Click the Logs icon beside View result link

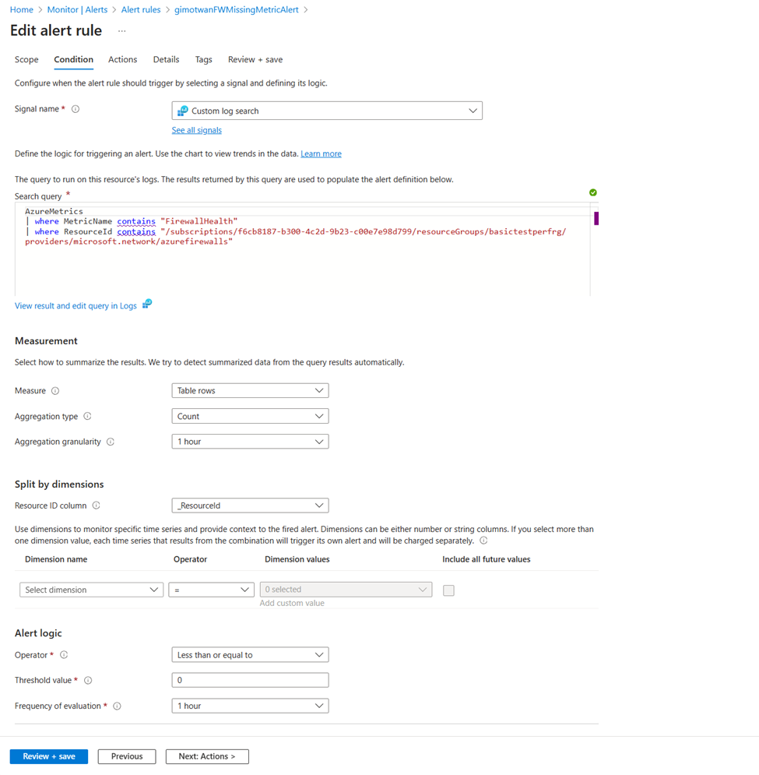tap(147, 304)
